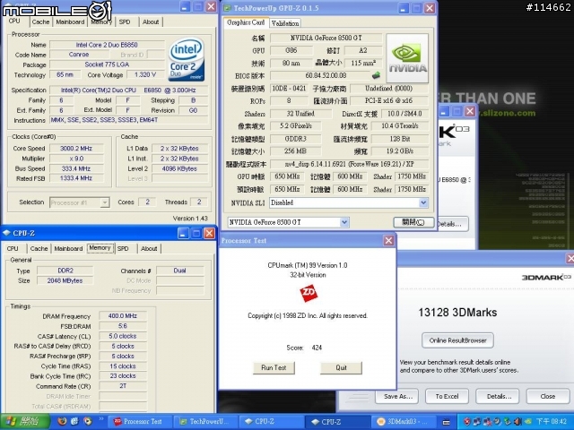The height and width of the screenshot is (430, 574).
Task: Select Memory tab in lower CPU-Z window
Action: [x=100, y=248]
